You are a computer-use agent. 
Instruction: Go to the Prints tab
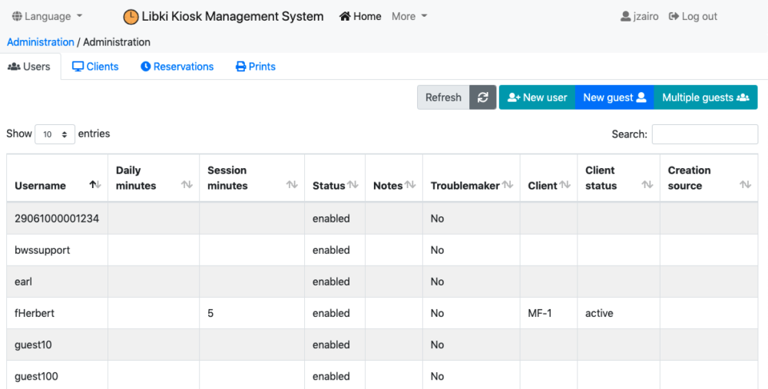(255, 67)
